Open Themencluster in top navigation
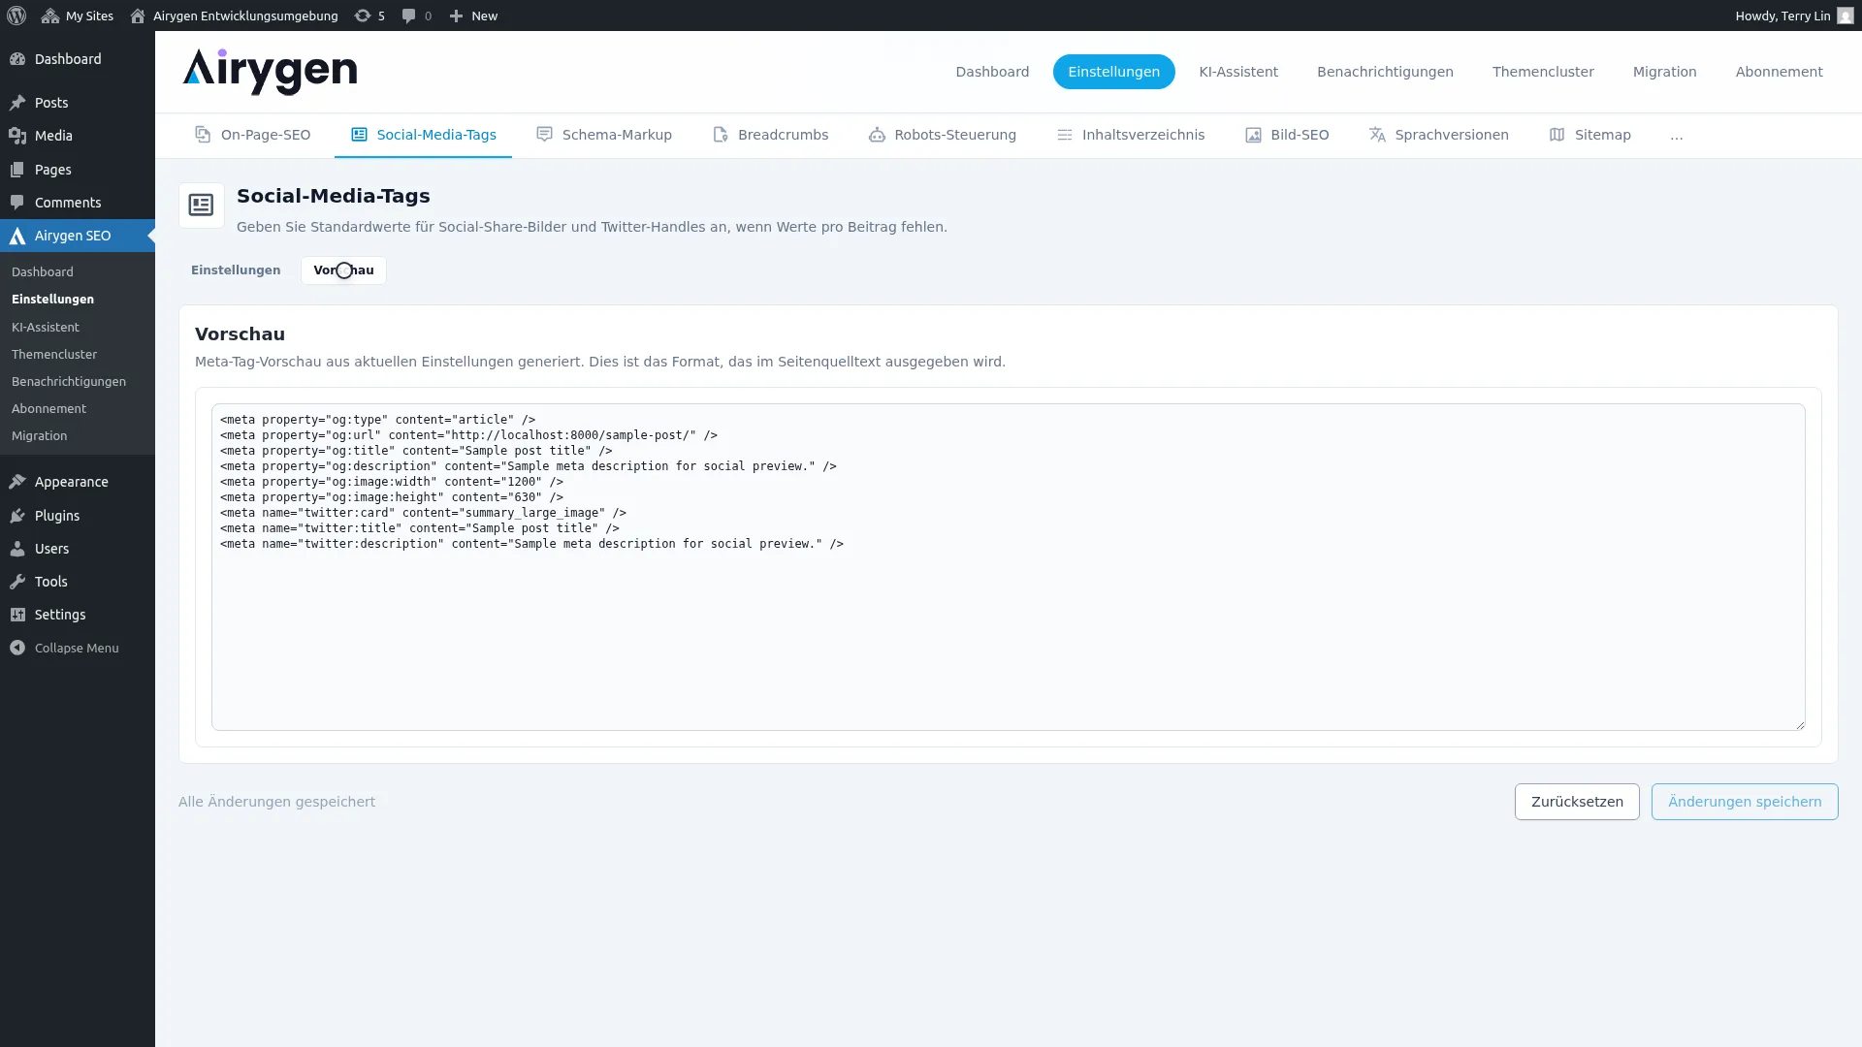Image resolution: width=1862 pixels, height=1047 pixels. point(1543,72)
